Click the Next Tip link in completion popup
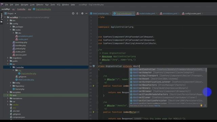 [157, 105]
